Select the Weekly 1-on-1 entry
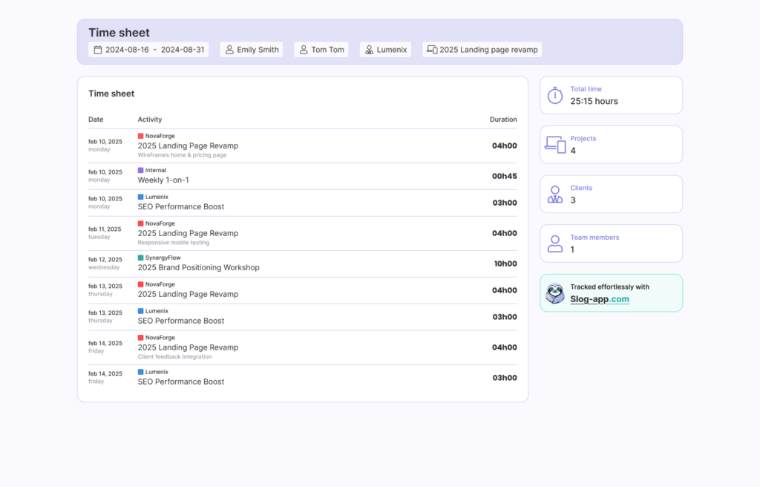 click(x=163, y=180)
